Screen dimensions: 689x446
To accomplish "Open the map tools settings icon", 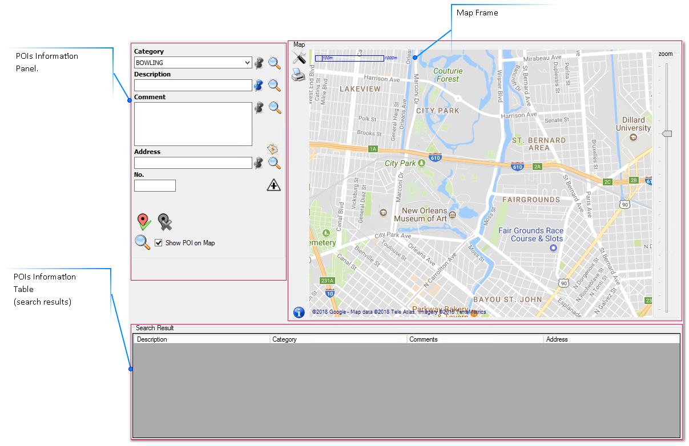I will pos(299,57).
